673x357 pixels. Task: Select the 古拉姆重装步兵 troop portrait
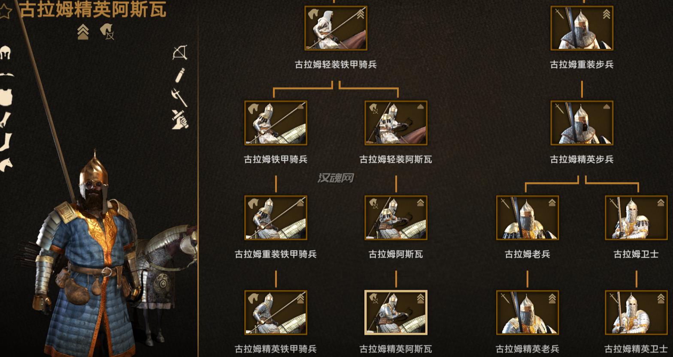582,28
